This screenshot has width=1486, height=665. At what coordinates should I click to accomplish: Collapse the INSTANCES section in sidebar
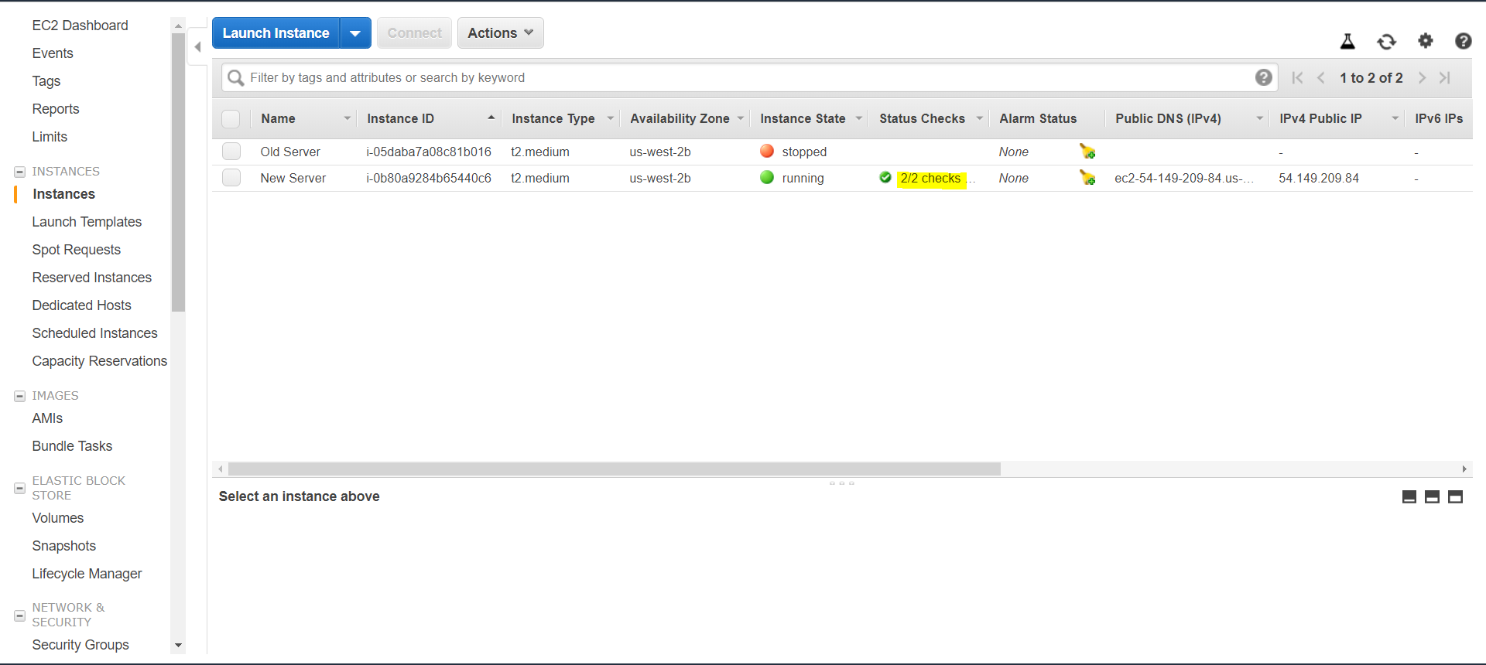click(20, 172)
